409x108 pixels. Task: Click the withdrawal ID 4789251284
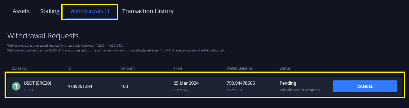point(80,86)
